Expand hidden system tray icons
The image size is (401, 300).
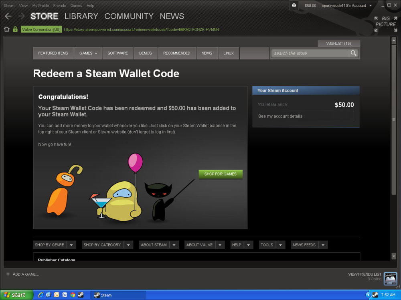368,295
